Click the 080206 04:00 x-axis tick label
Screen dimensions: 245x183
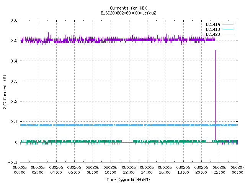click(x=56, y=170)
